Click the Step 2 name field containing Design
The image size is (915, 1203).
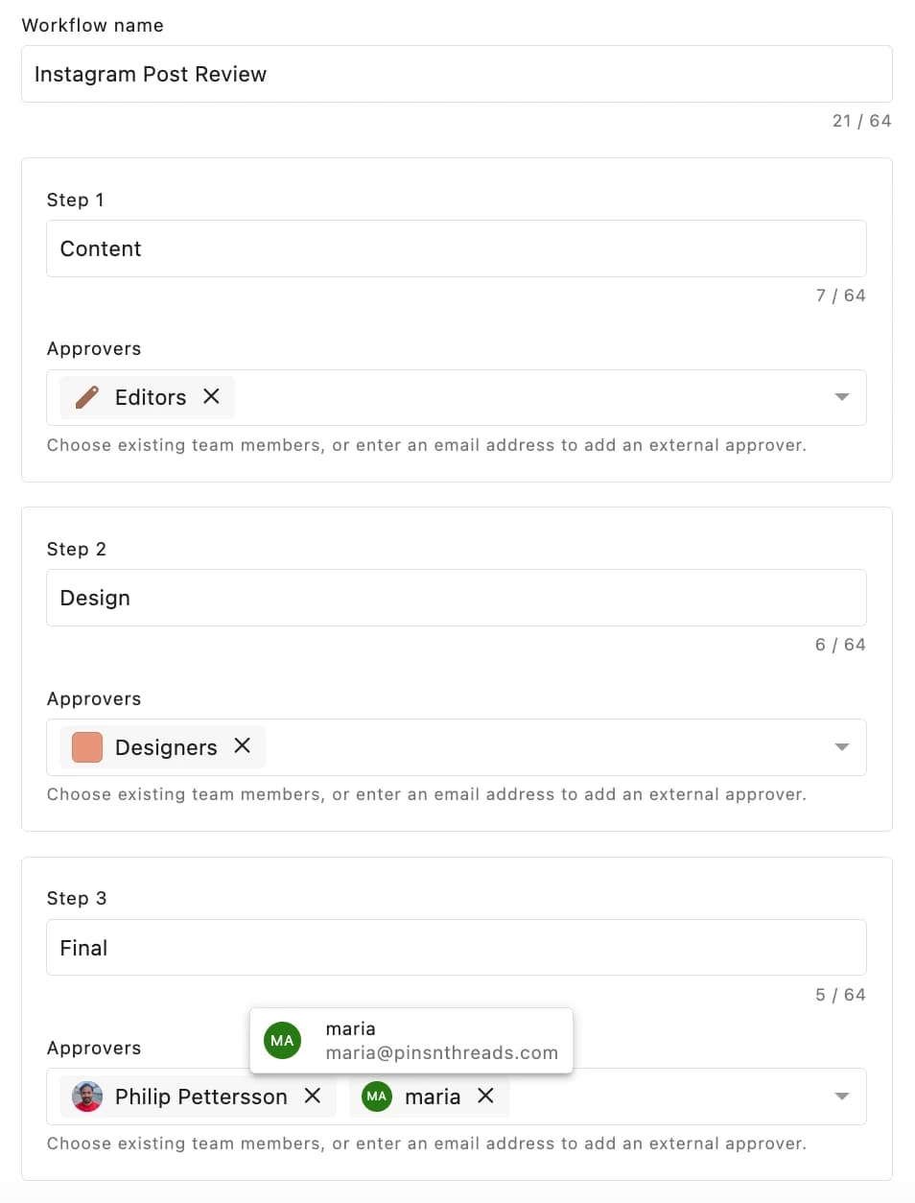coord(457,597)
